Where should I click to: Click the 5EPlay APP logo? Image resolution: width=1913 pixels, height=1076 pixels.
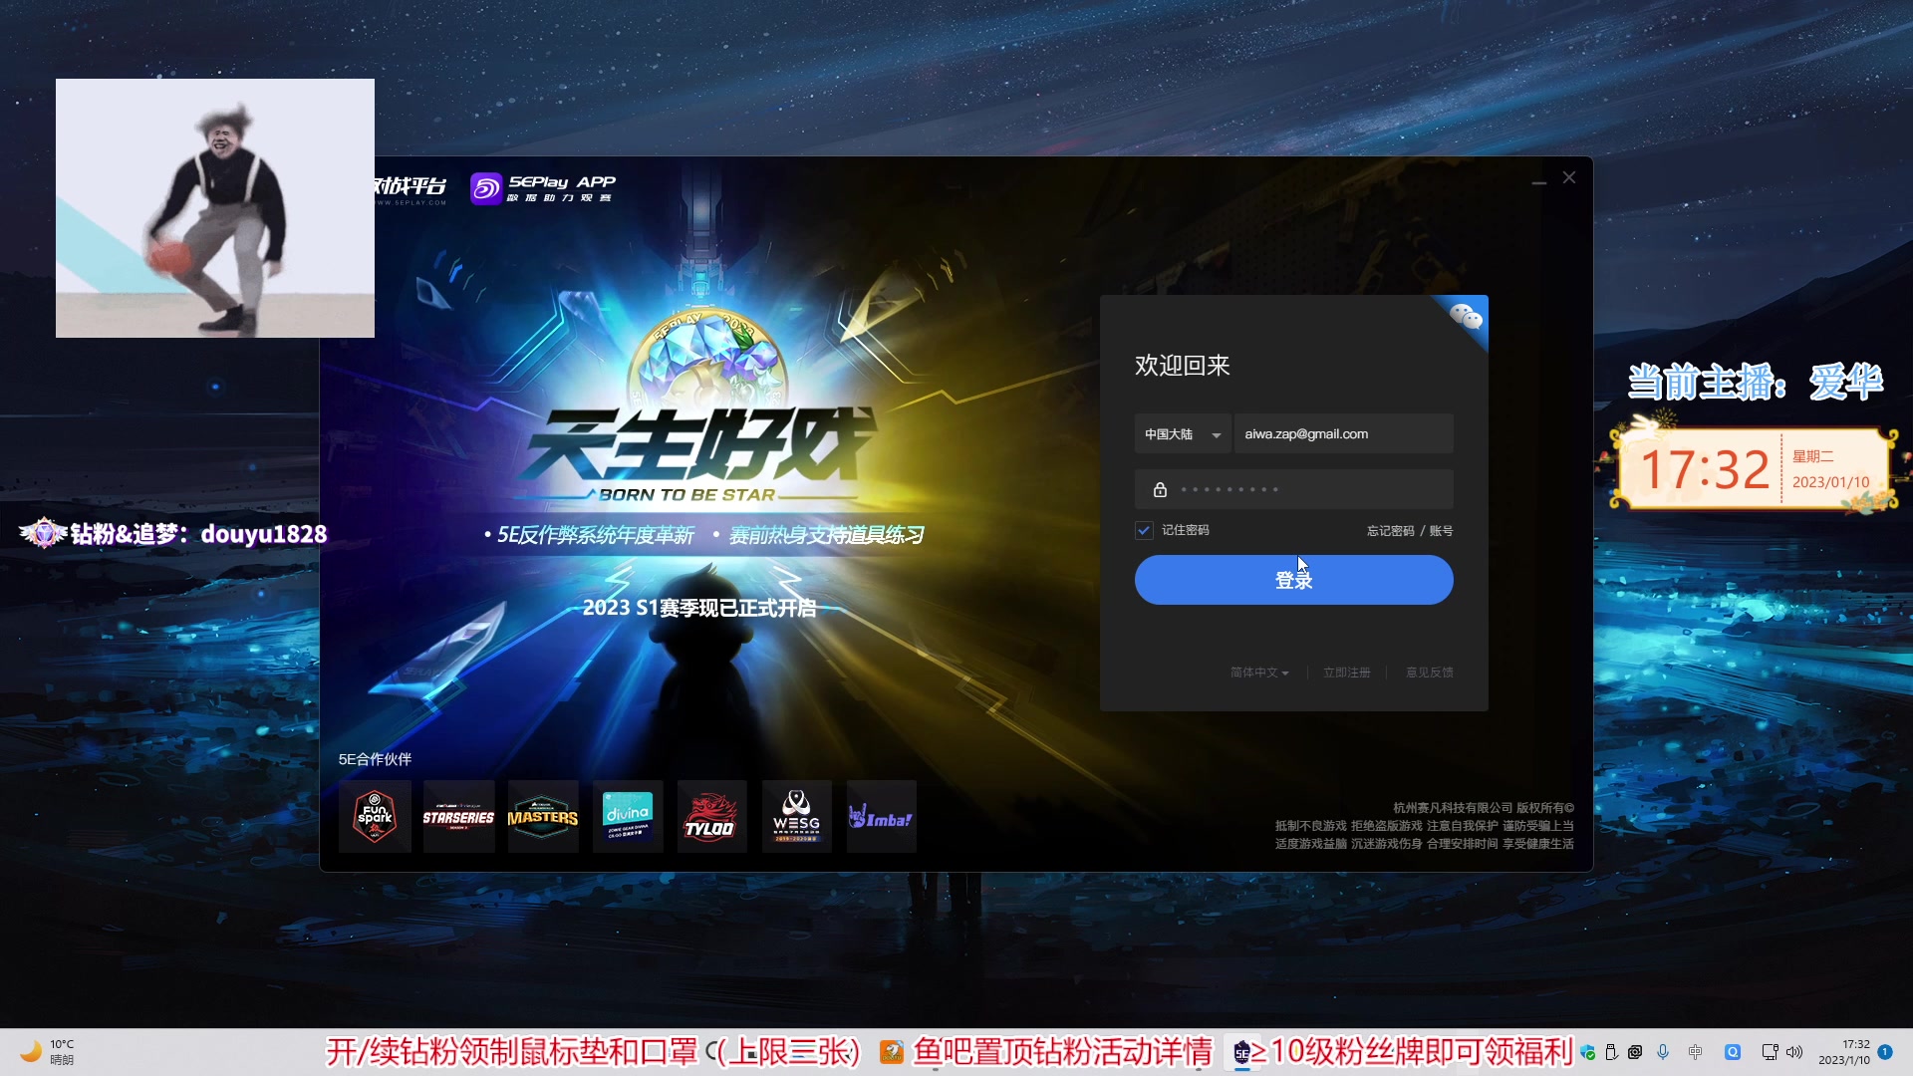click(x=543, y=187)
